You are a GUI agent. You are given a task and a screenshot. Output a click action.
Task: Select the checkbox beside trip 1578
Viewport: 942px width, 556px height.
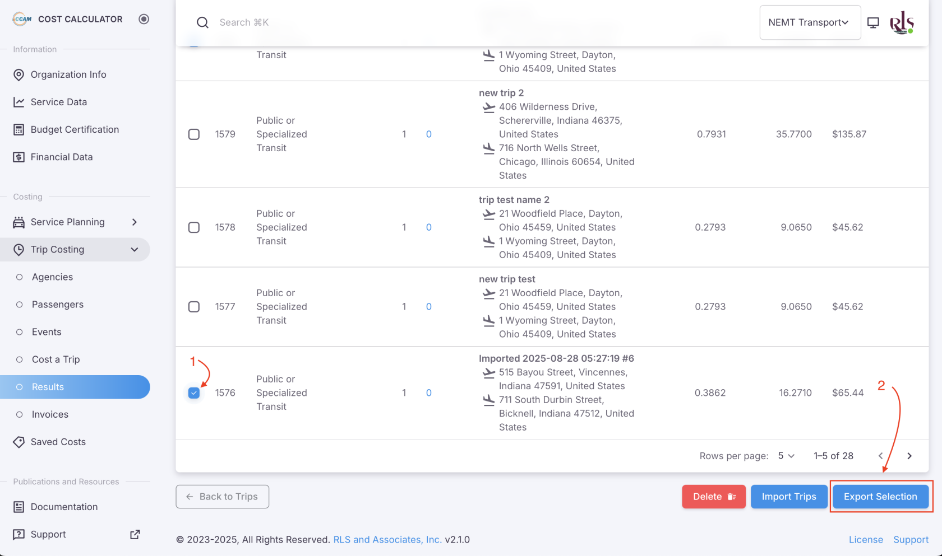coord(194,227)
